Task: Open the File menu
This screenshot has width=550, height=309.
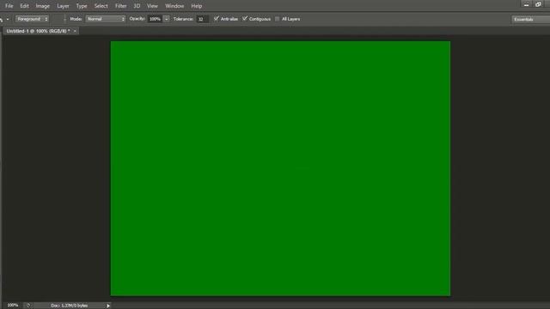Action: tap(9, 6)
